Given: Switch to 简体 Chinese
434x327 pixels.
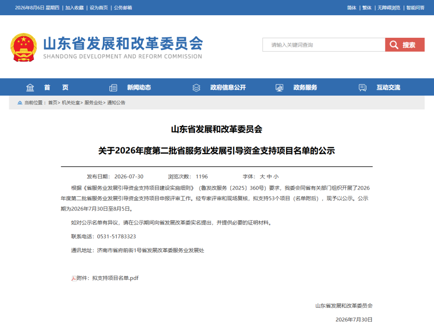Looking at the screenshot, I should (352, 8).
